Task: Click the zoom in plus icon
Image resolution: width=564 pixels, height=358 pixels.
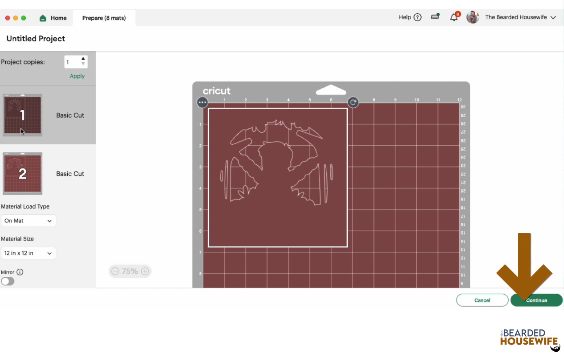Action: [x=145, y=271]
